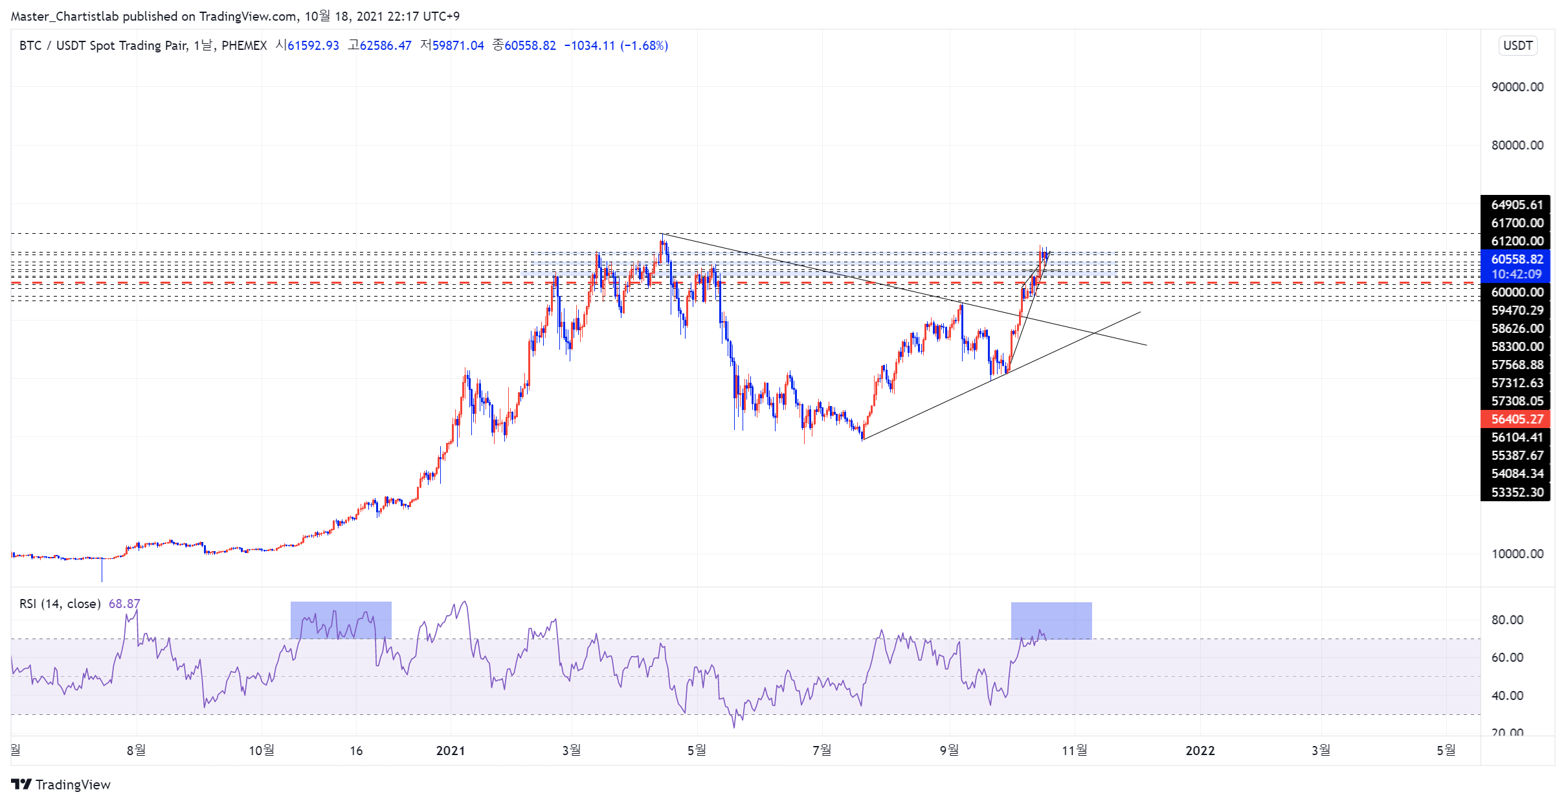The image size is (1566, 803).
Task: Click the 2021 label on time axis
Action: pyautogui.click(x=451, y=751)
